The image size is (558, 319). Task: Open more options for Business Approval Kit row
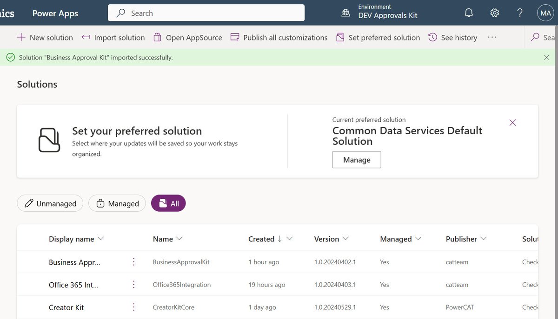(x=134, y=262)
